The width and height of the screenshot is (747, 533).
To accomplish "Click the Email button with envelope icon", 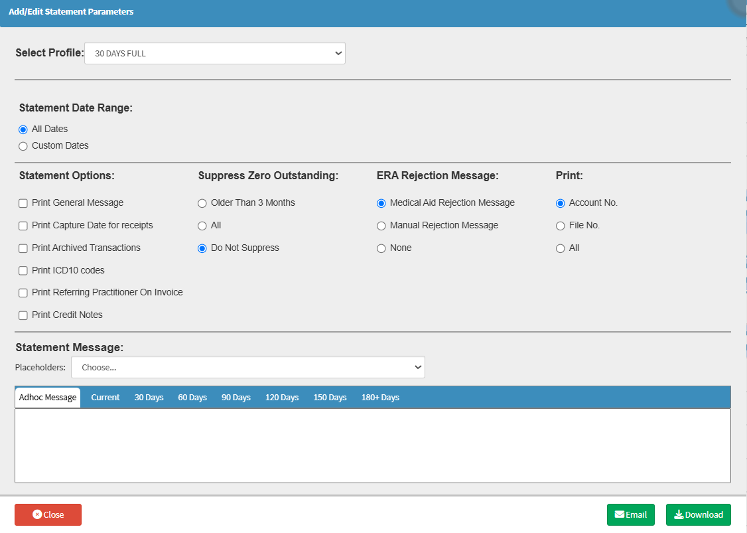I will (x=630, y=515).
